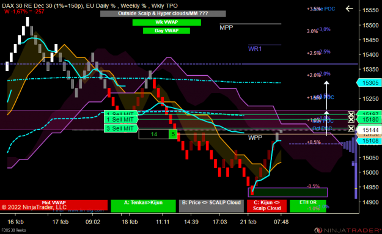Click the 15350 price axis label
The height and width of the screenshot is (234, 382).
tap(370, 70)
